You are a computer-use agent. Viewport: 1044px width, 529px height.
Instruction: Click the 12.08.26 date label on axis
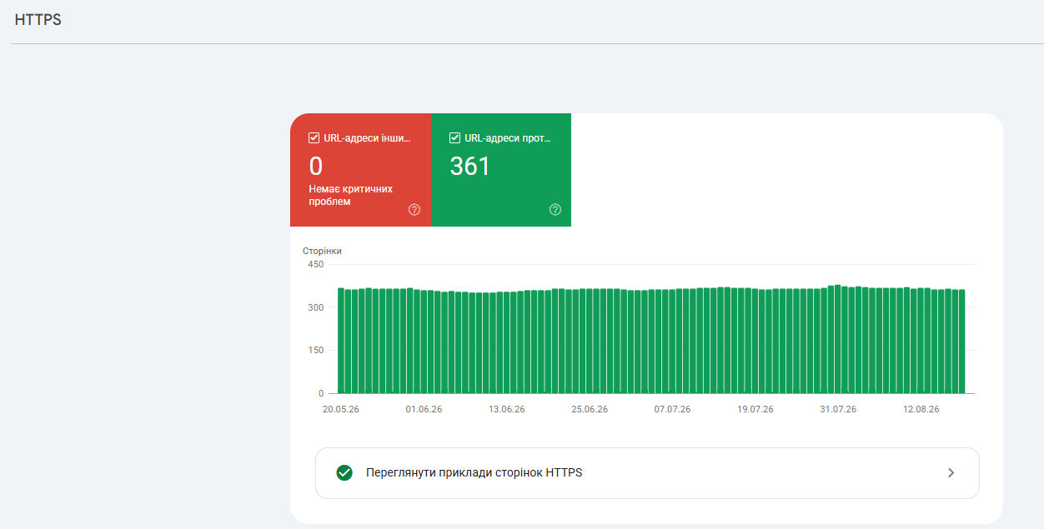pyautogui.click(x=921, y=409)
